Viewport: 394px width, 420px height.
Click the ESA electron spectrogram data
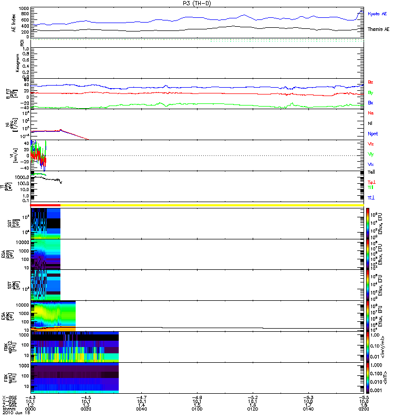pyautogui.click(x=54, y=316)
